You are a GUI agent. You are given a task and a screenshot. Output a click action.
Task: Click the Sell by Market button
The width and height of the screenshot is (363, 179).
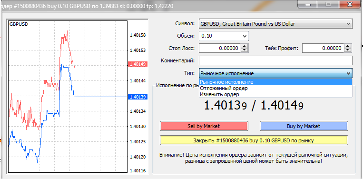204,126
